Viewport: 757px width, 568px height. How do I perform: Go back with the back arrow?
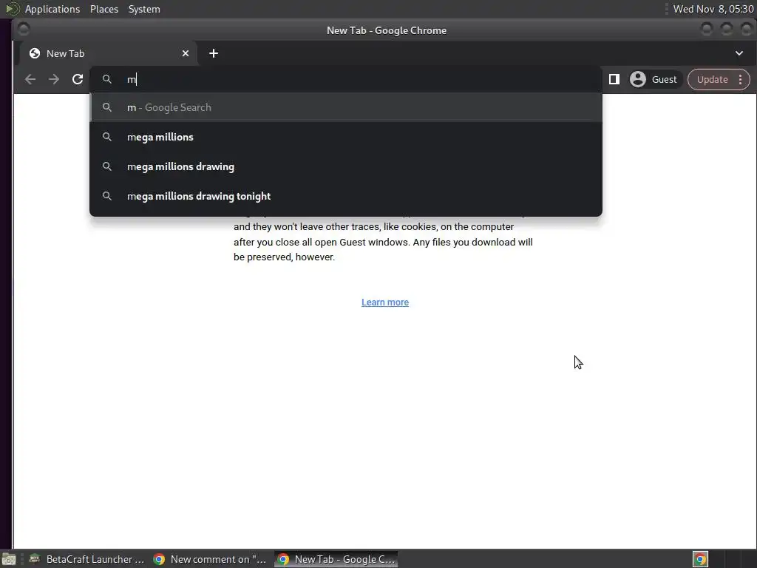(30, 79)
